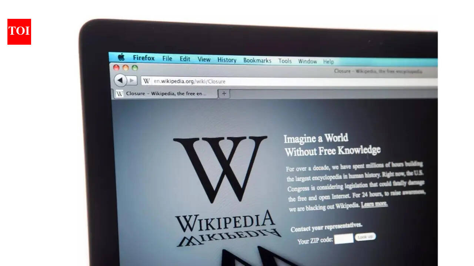Click the large Wikipedia W logo
The image size is (474, 266).
coord(220,169)
